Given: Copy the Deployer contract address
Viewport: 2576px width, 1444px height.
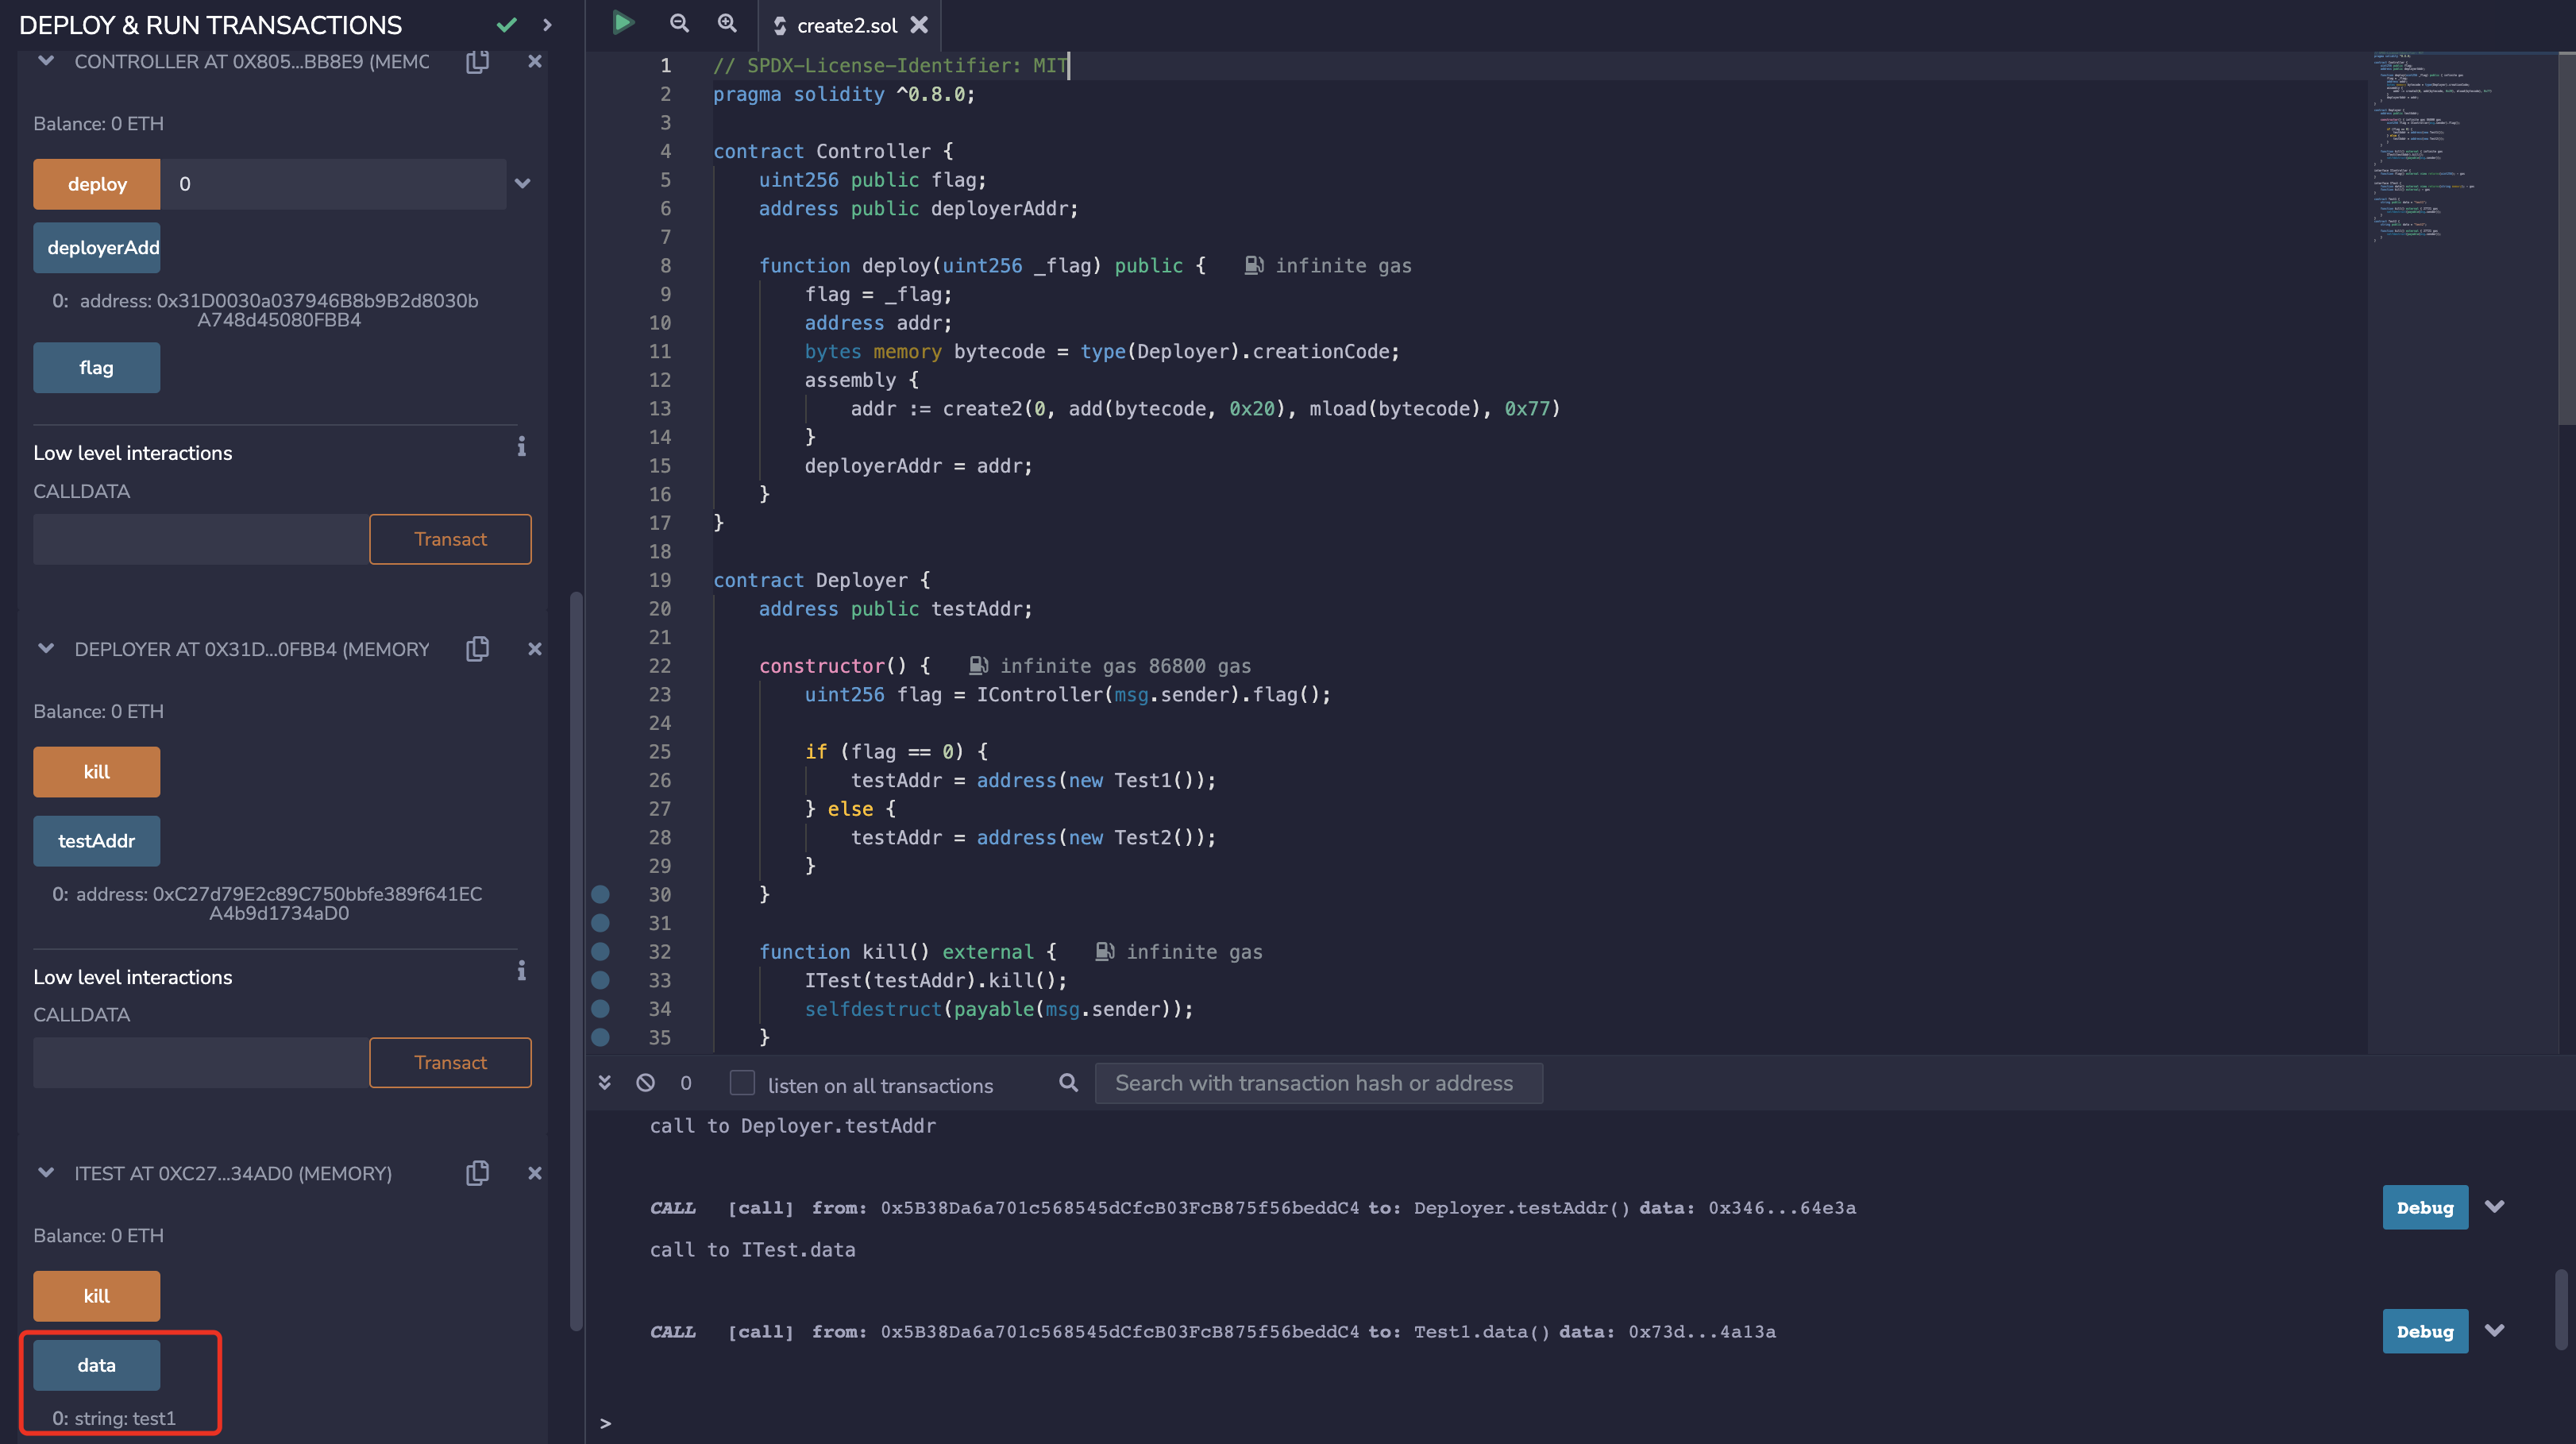Looking at the screenshot, I should coord(478,649).
